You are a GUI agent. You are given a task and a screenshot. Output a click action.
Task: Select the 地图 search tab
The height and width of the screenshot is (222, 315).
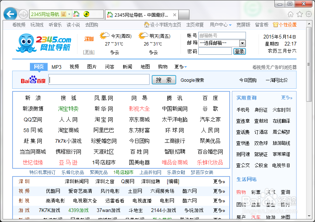tap(145, 67)
